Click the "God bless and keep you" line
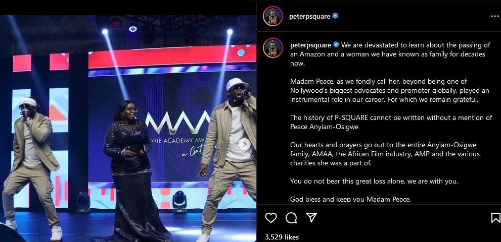 coord(350,199)
